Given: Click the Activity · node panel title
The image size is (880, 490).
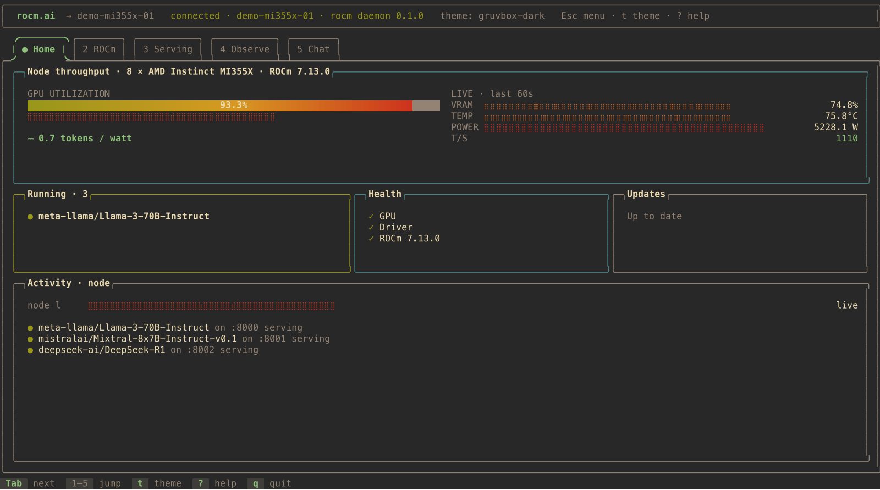Looking at the screenshot, I should [x=69, y=283].
